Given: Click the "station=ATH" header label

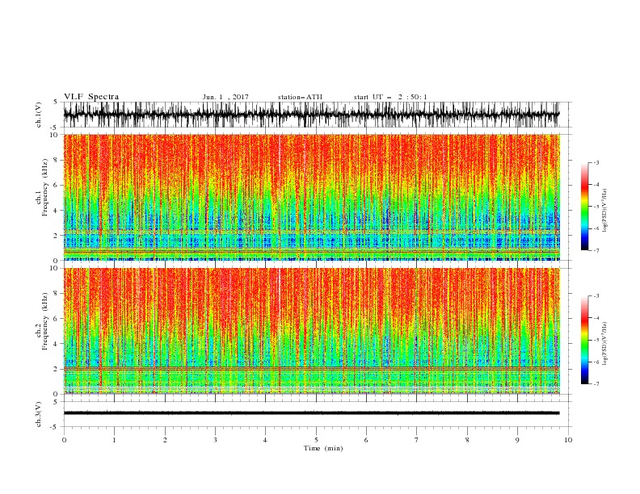Looking at the screenshot, I should [300, 97].
